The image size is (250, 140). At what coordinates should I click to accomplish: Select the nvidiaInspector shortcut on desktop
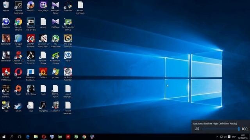(55, 58)
